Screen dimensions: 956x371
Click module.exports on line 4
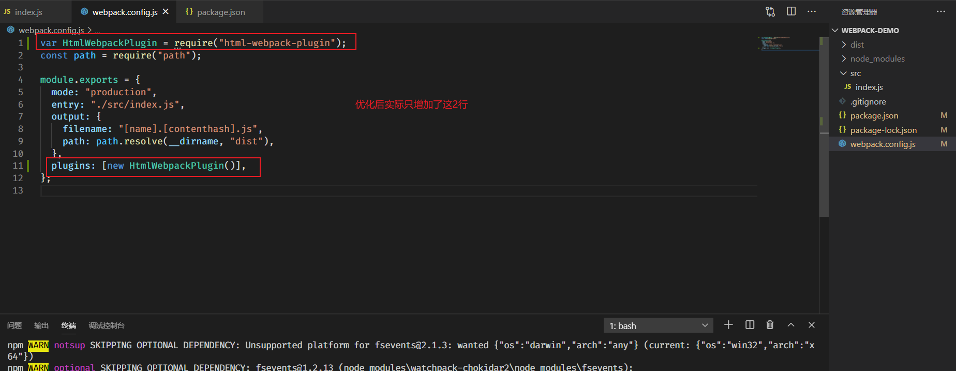79,80
